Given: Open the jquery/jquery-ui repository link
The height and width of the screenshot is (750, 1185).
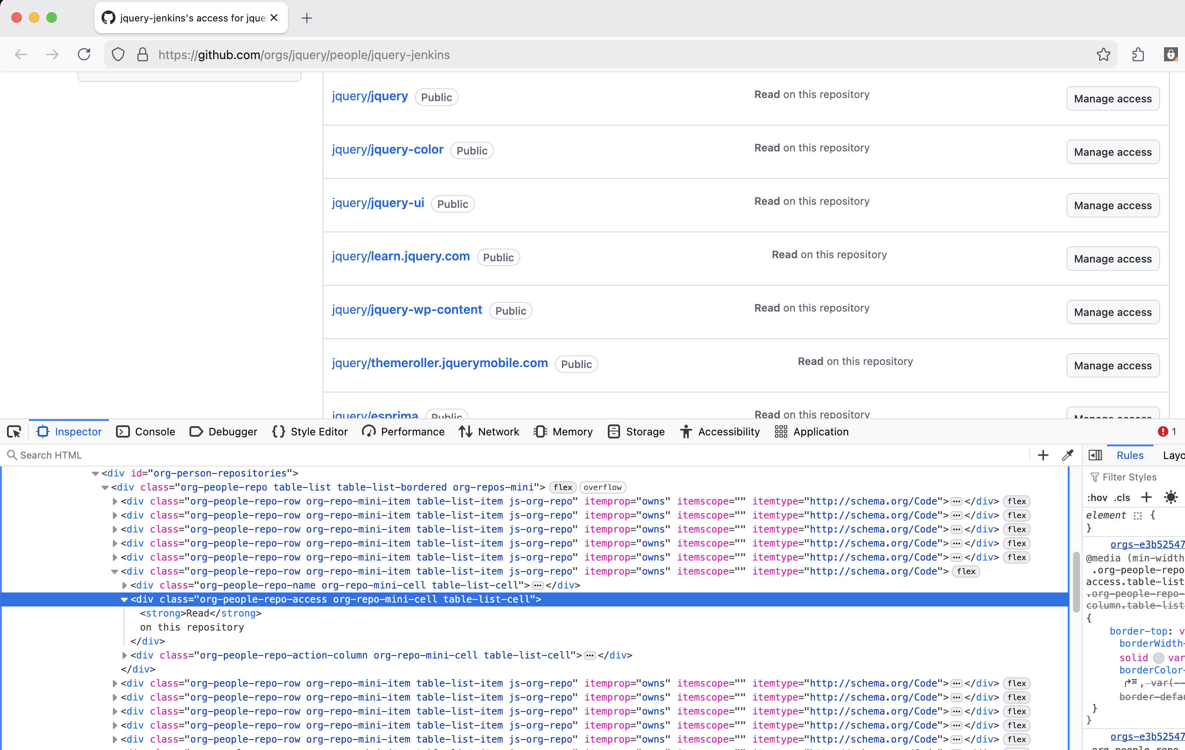Looking at the screenshot, I should click(378, 203).
